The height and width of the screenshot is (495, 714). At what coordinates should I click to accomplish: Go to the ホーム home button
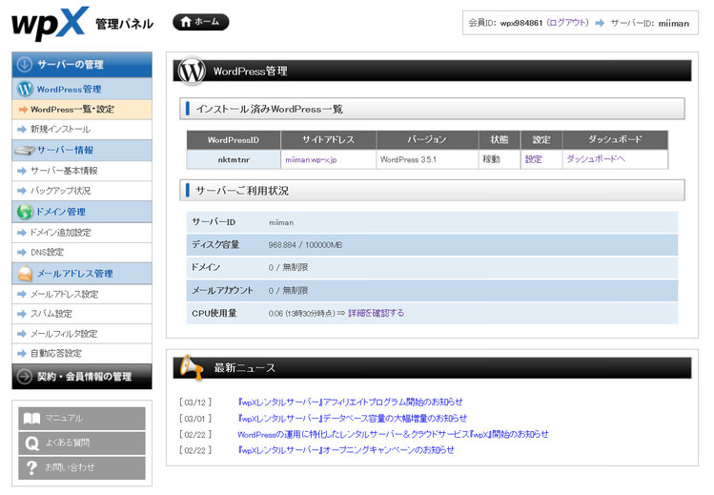pos(200,22)
